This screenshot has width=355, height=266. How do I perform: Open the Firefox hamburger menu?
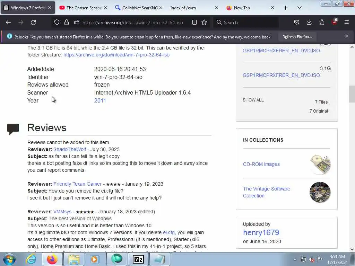[x=347, y=22]
